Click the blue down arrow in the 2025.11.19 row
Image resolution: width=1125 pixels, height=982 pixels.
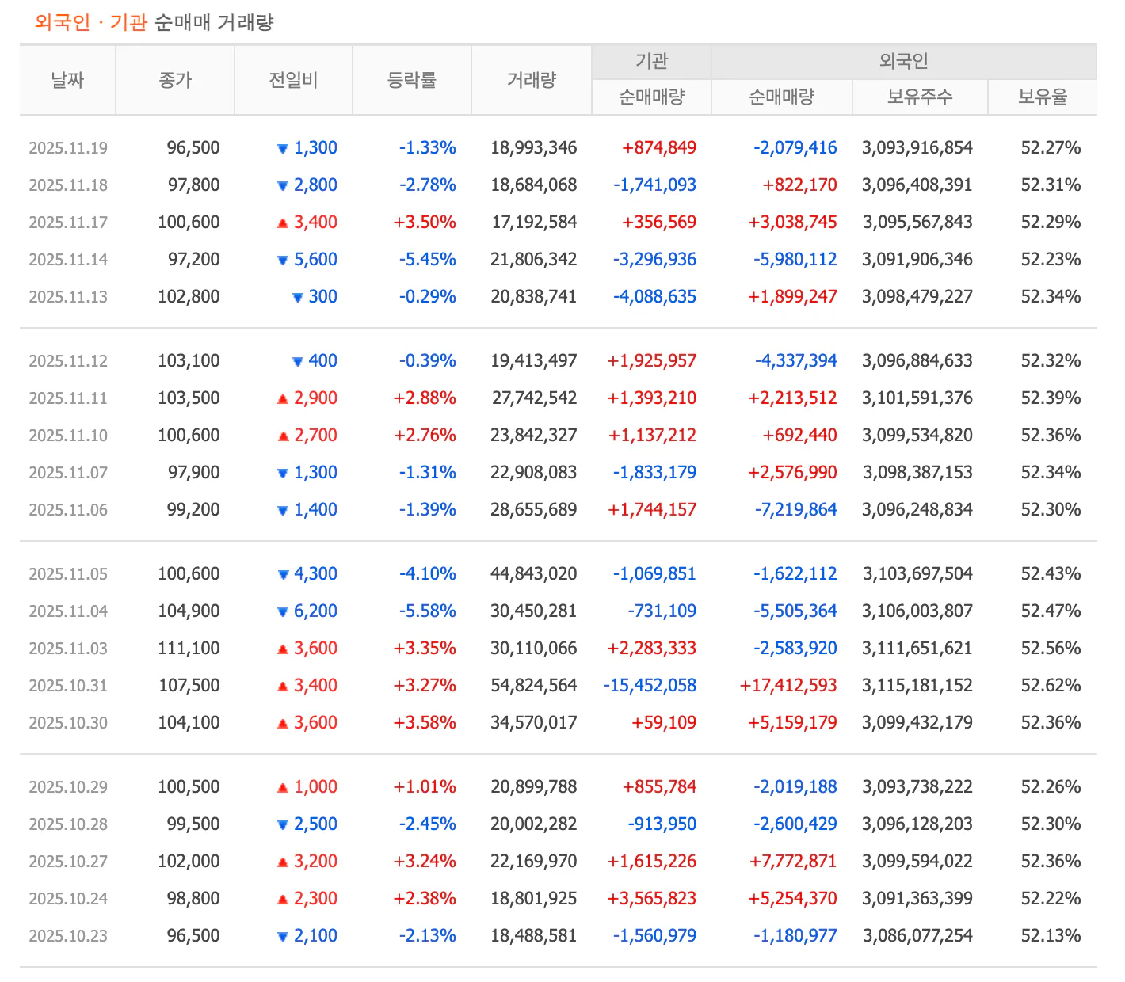(x=282, y=149)
